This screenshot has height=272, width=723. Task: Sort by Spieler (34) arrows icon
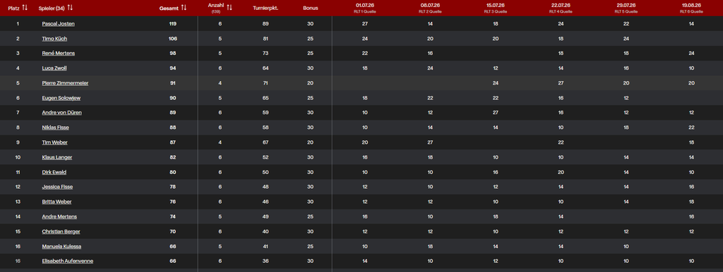point(70,8)
